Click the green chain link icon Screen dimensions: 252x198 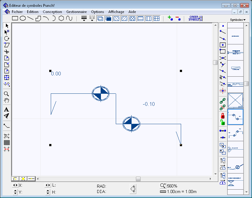pyautogui.click(x=223, y=101)
